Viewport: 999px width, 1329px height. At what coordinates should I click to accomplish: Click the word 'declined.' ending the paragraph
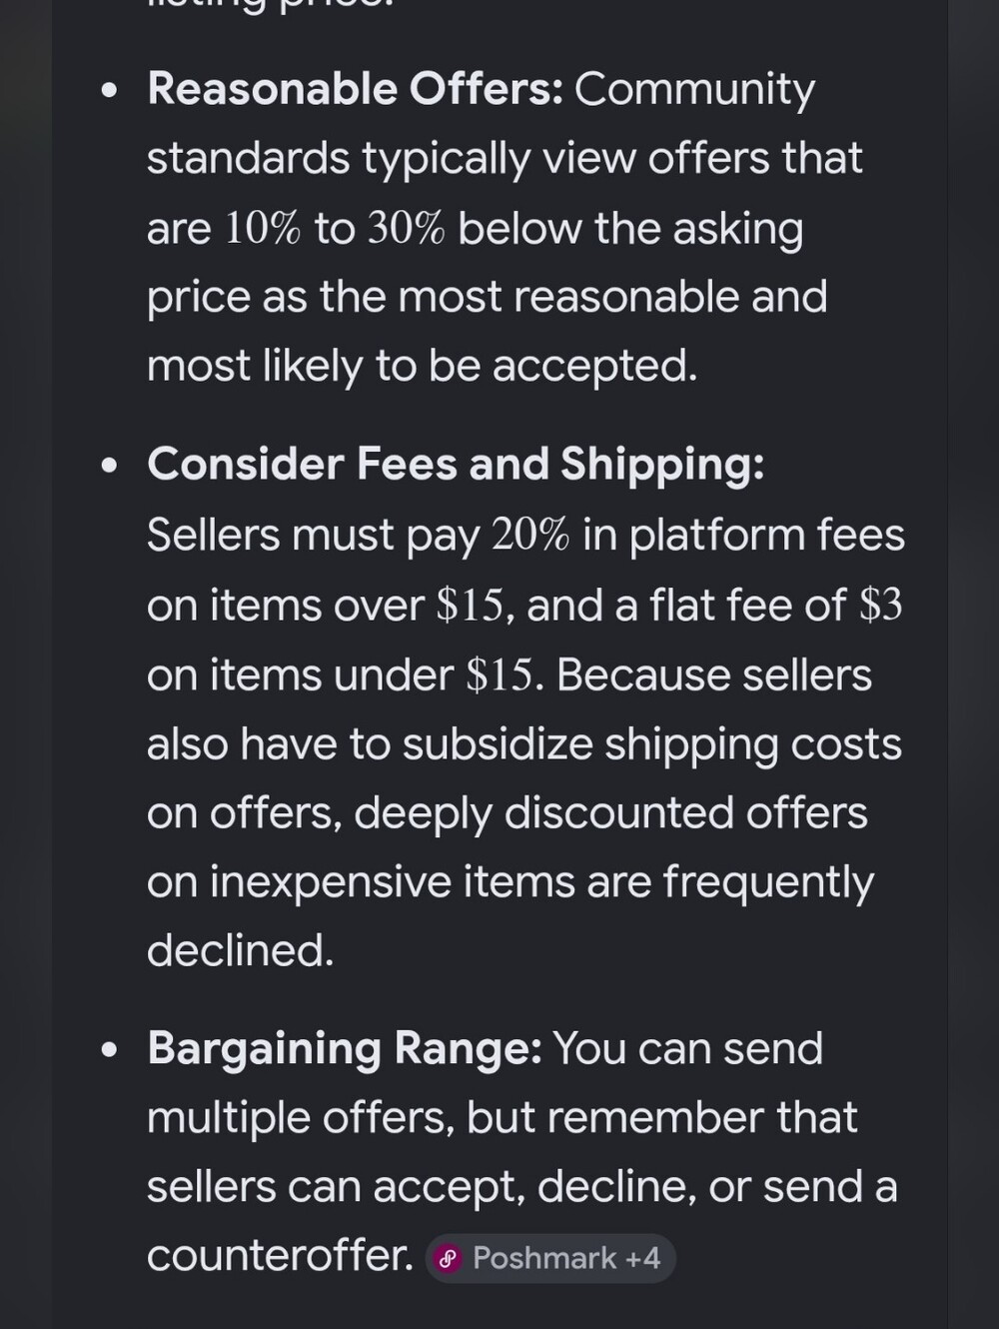pos(240,950)
